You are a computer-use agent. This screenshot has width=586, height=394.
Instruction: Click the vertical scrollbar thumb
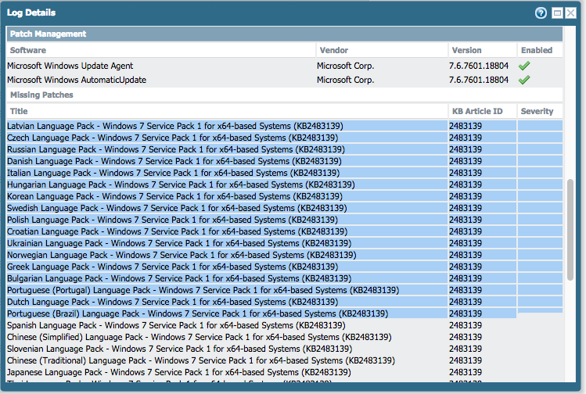(x=570, y=230)
